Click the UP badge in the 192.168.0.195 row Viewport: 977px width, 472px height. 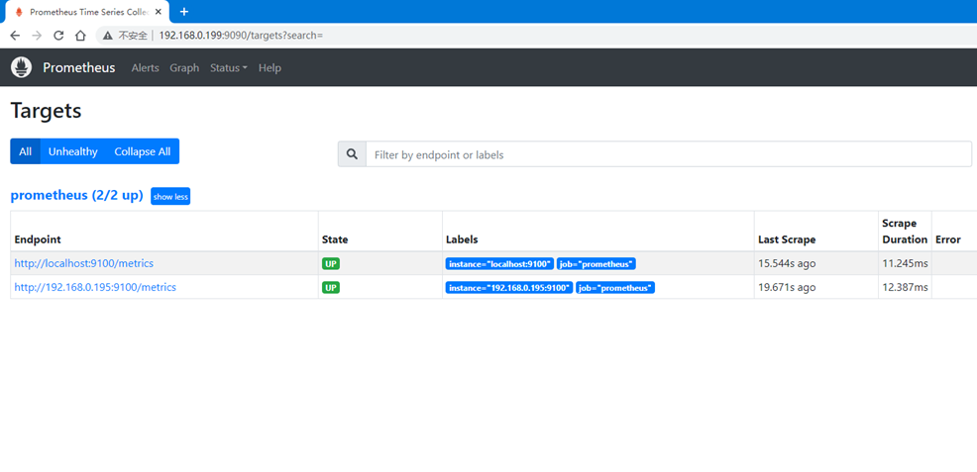click(x=331, y=287)
